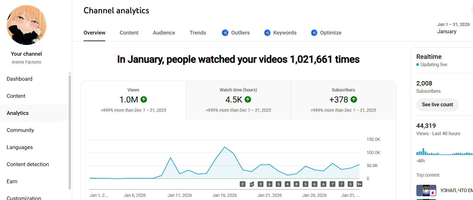Open Community in the sidebar
The height and width of the screenshot is (200, 473).
coord(34,130)
